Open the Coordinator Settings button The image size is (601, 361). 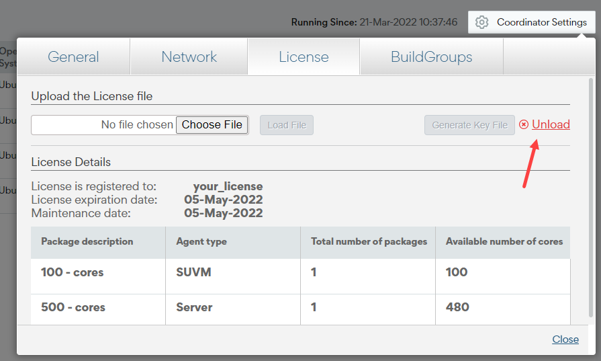[532, 22]
